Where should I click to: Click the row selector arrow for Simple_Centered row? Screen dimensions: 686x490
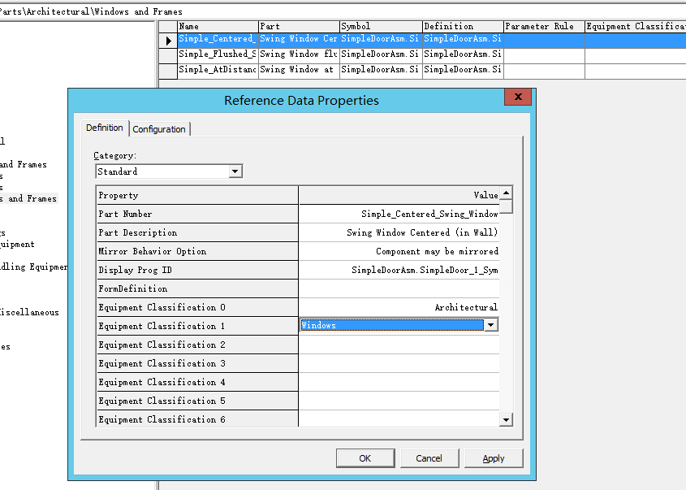click(168, 41)
